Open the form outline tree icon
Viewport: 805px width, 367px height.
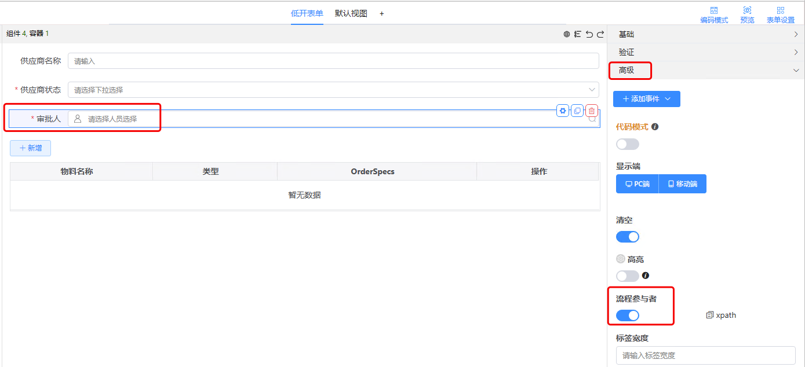(x=577, y=34)
